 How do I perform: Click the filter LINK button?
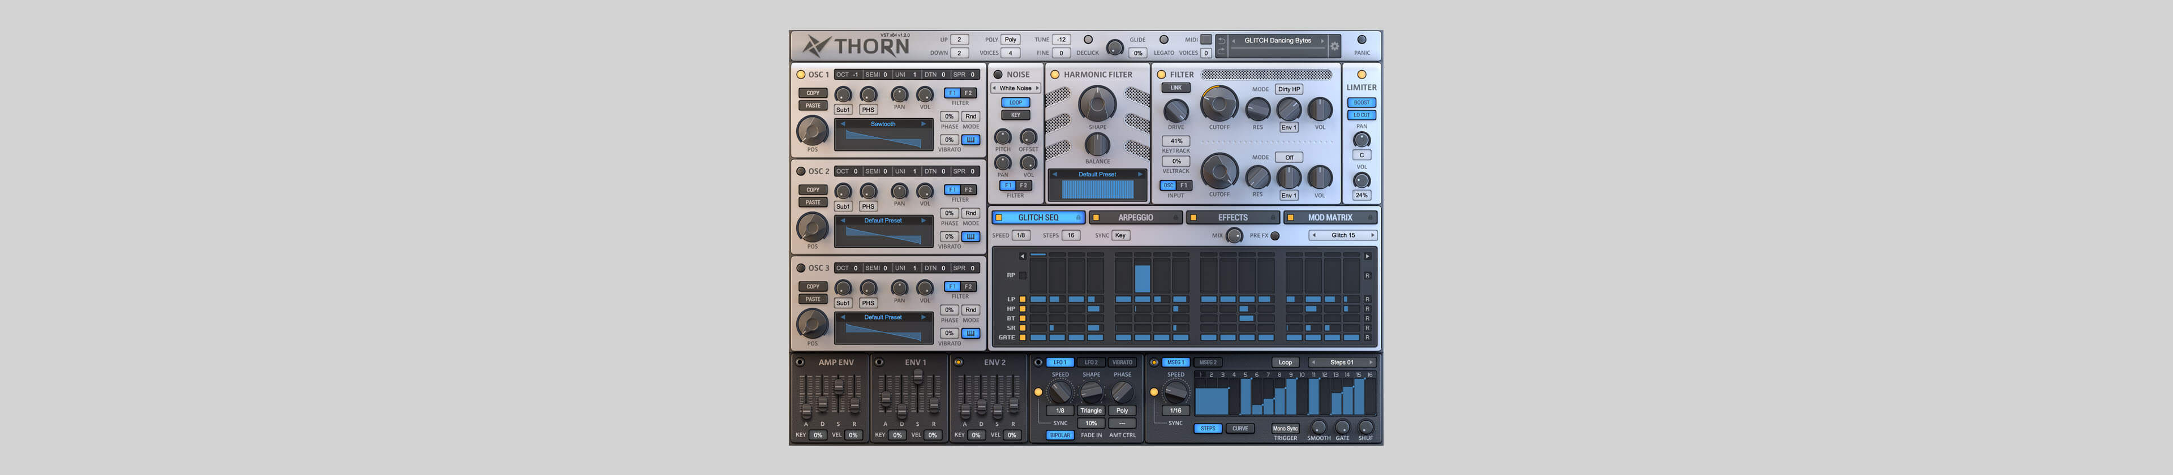point(1176,88)
